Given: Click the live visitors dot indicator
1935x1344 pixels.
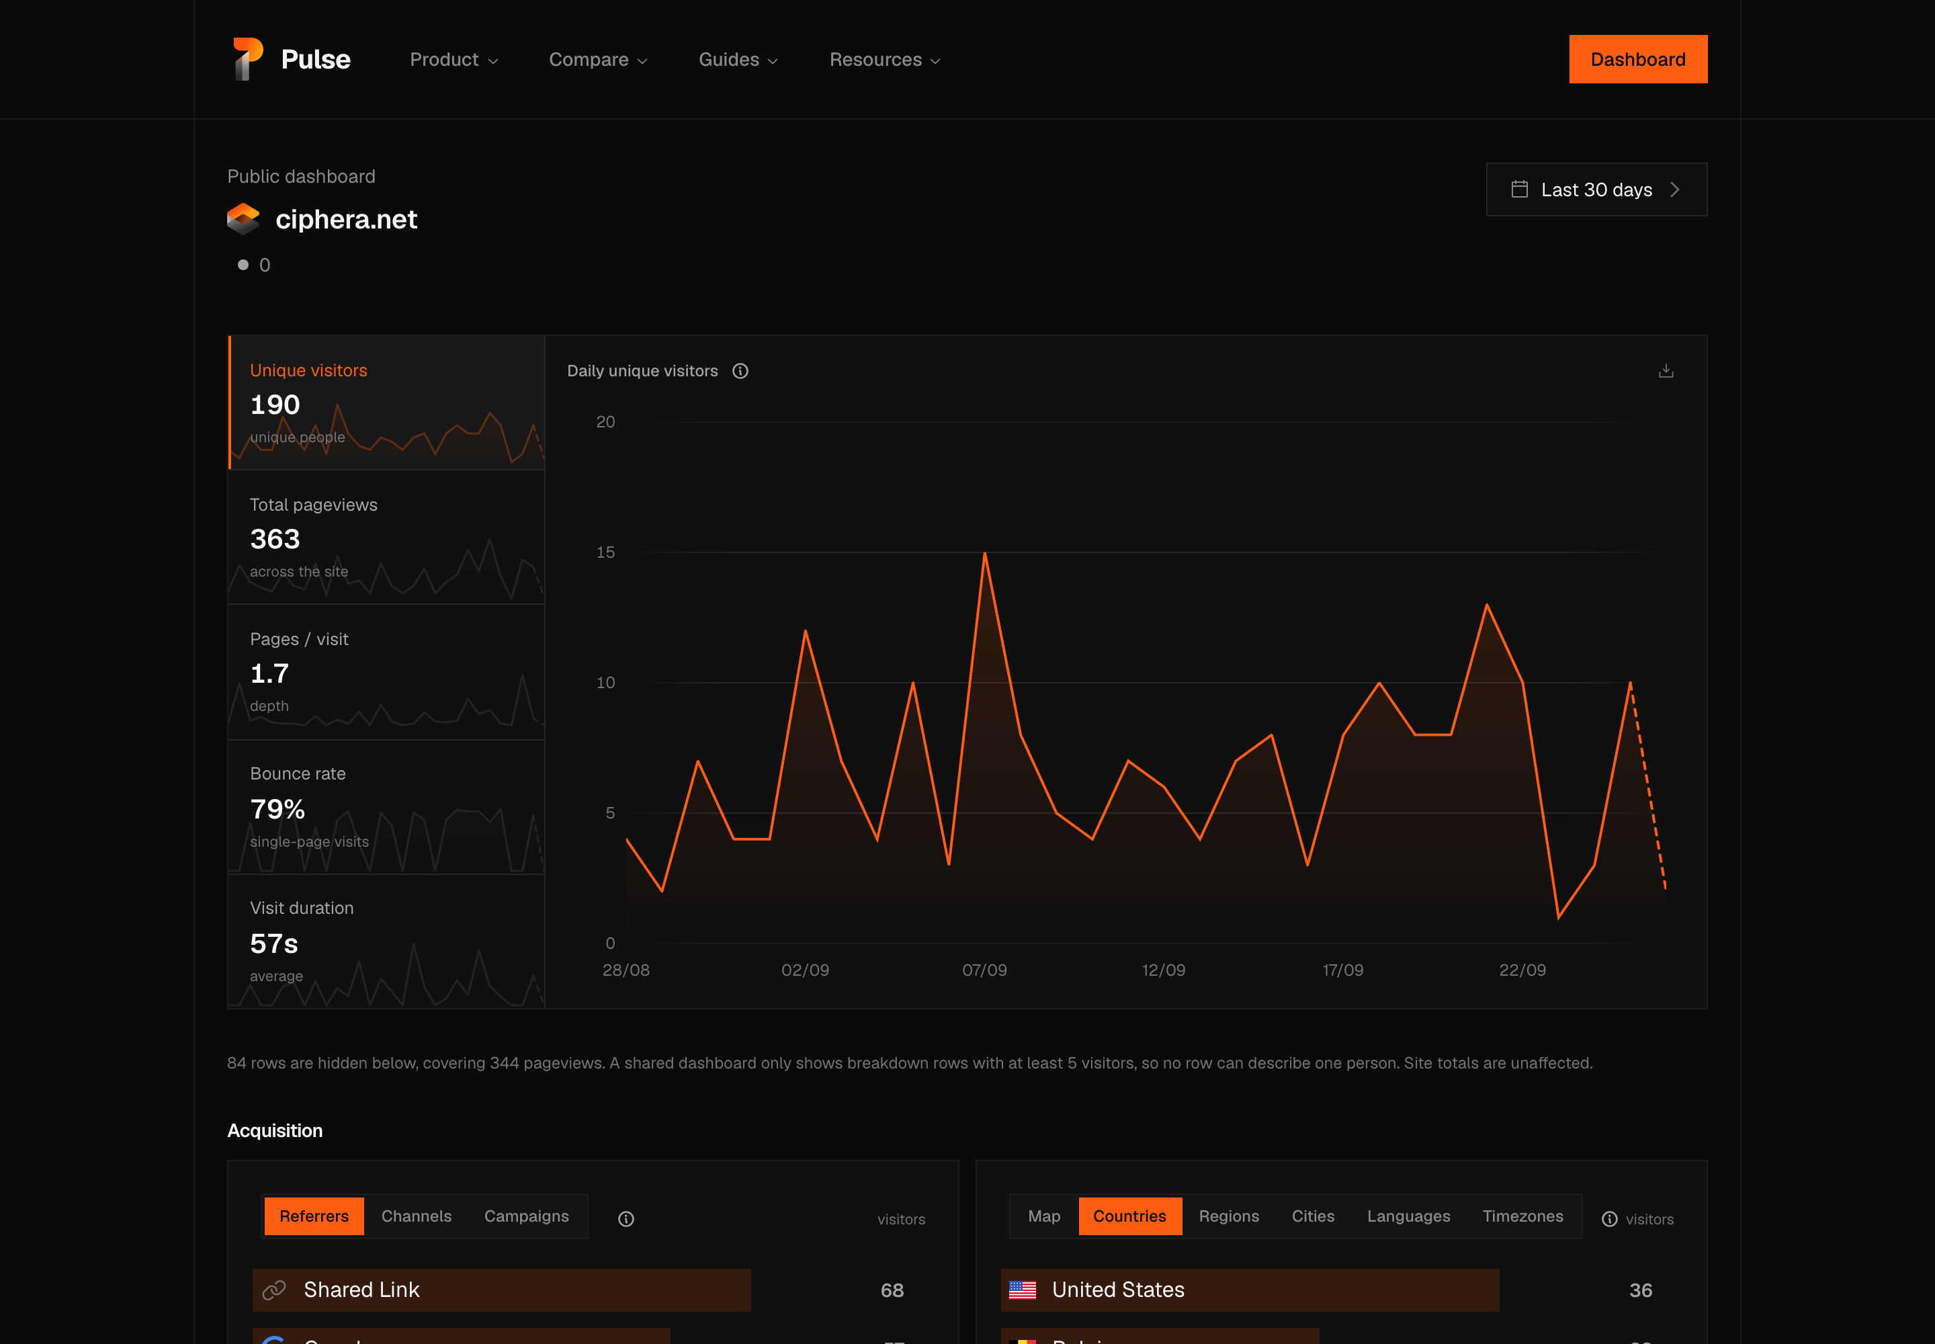Looking at the screenshot, I should point(243,264).
